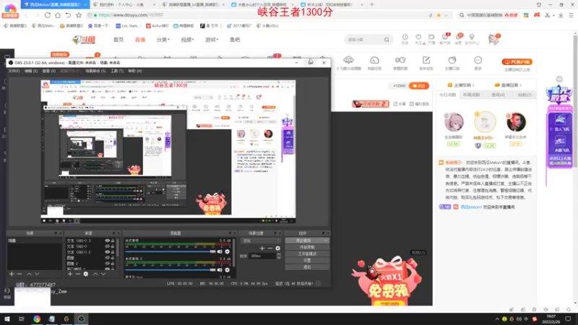Open the dropdown arrow on 停止推流 button

click(326, 240)
